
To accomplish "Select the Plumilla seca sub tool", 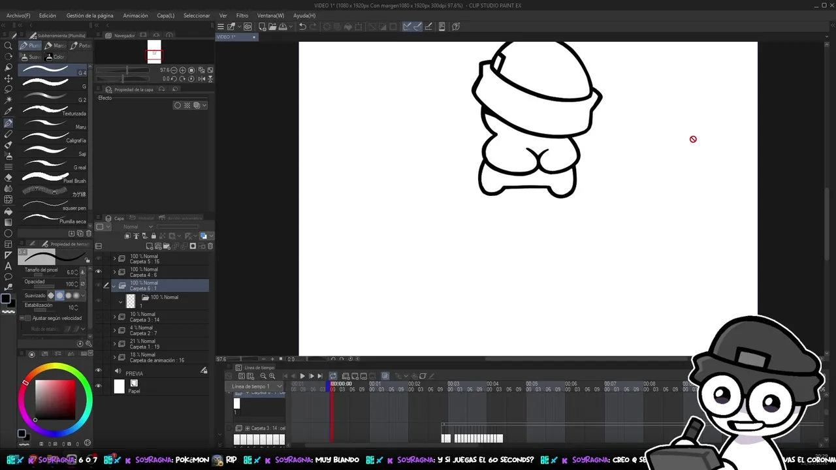I will pyautogui.click(x=53, y=219).
